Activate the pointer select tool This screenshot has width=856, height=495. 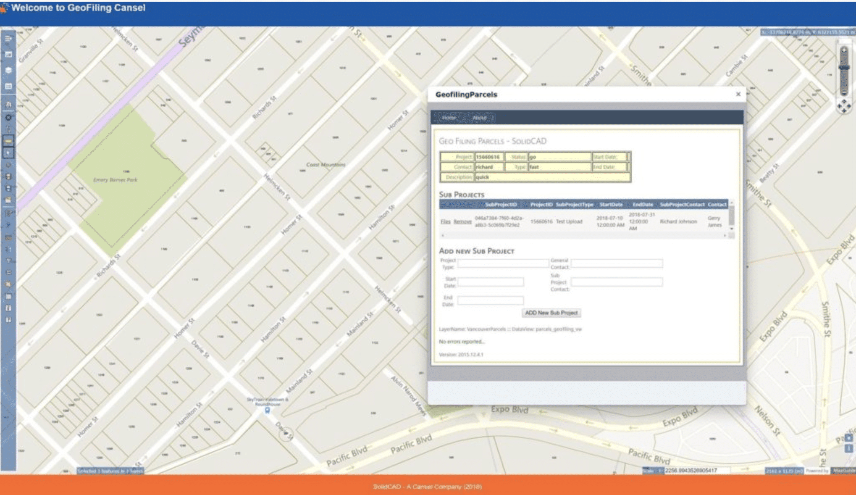8,153
